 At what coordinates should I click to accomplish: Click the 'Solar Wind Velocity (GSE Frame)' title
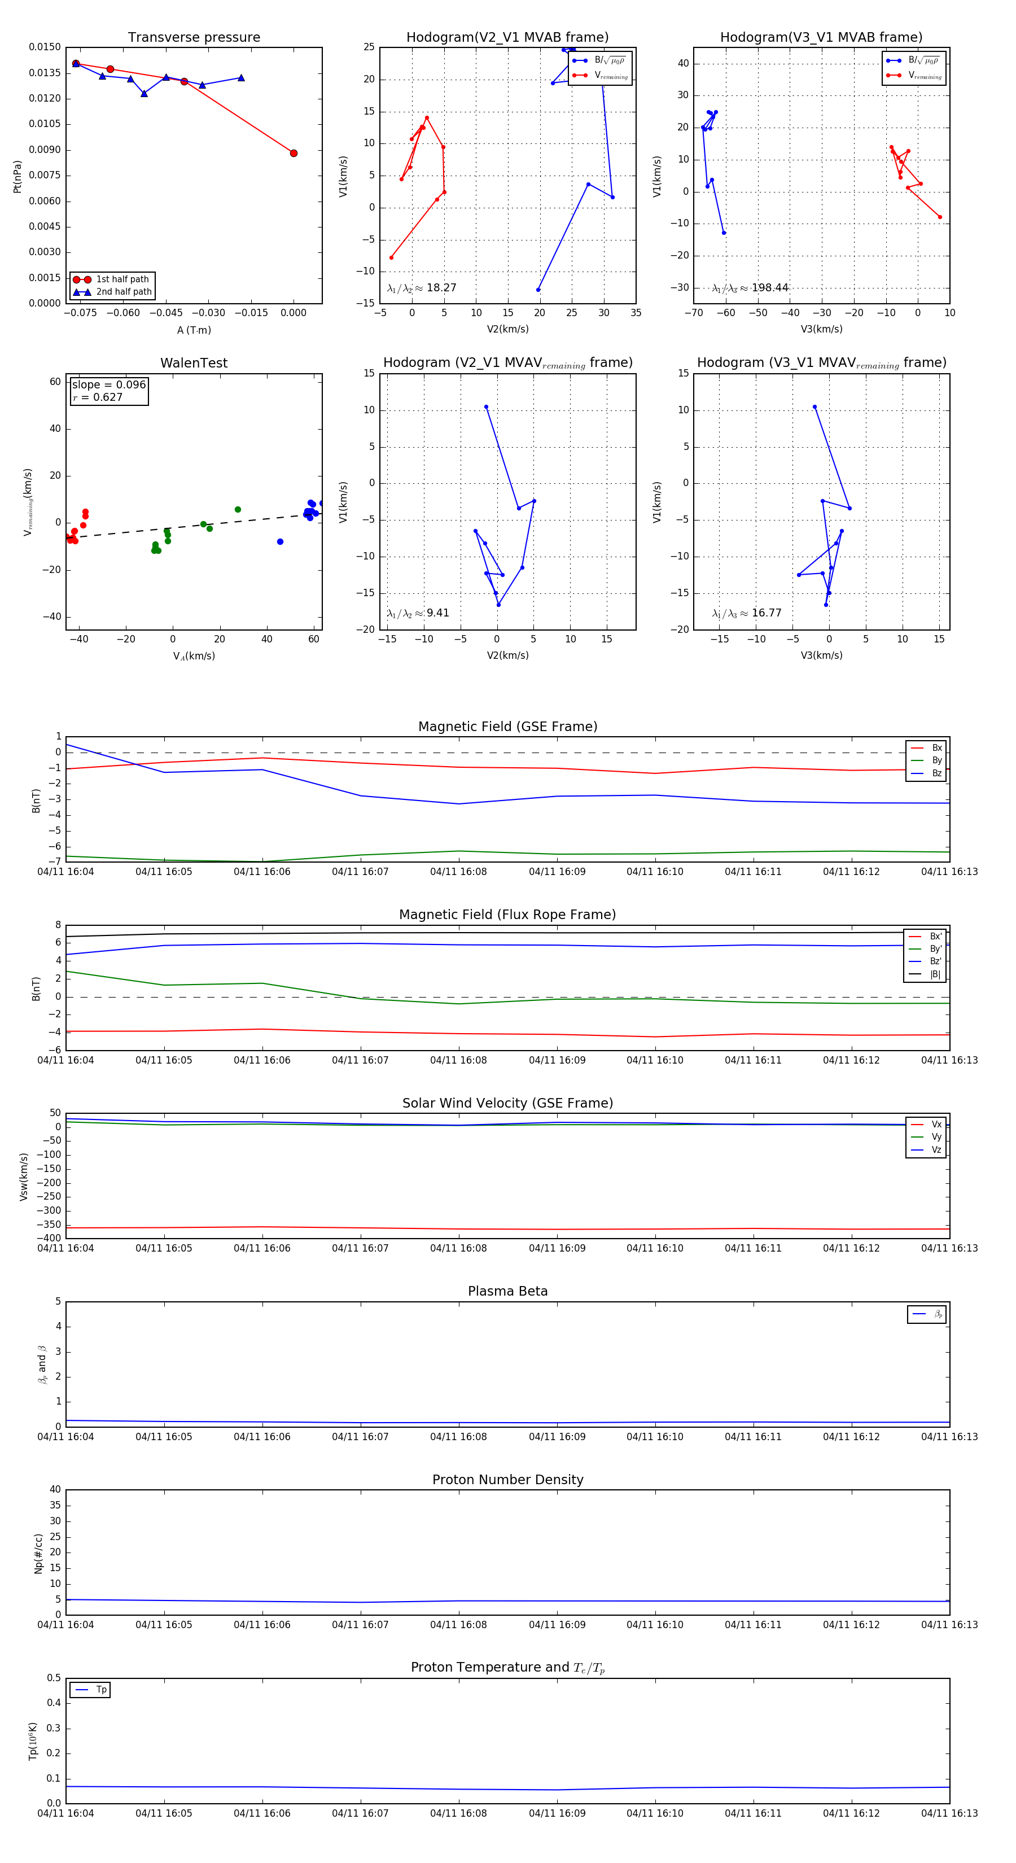(507, 1103)
